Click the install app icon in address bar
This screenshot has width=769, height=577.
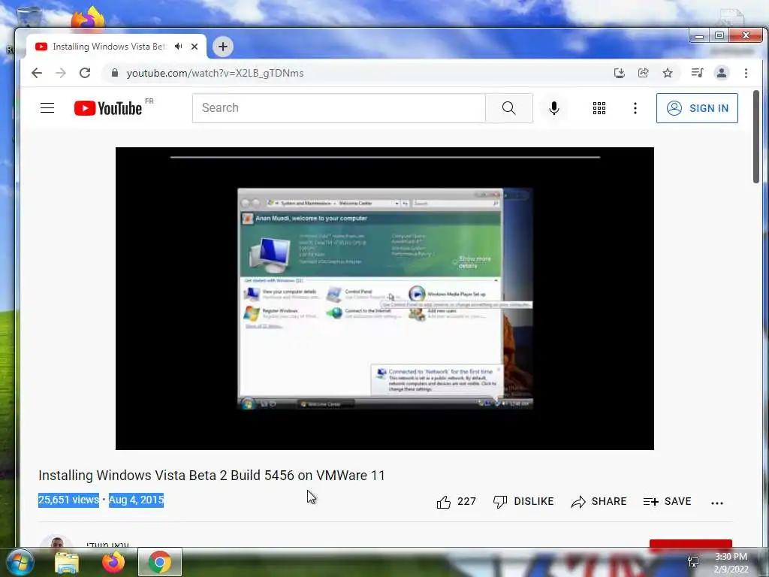pyautogui.click(x=620, y=73)
